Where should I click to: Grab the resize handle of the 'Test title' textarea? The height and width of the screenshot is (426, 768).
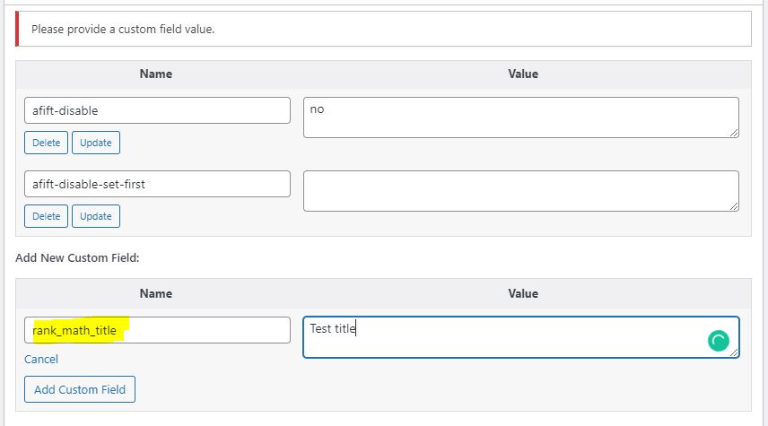pyautogui.click(x=734, y=352)
